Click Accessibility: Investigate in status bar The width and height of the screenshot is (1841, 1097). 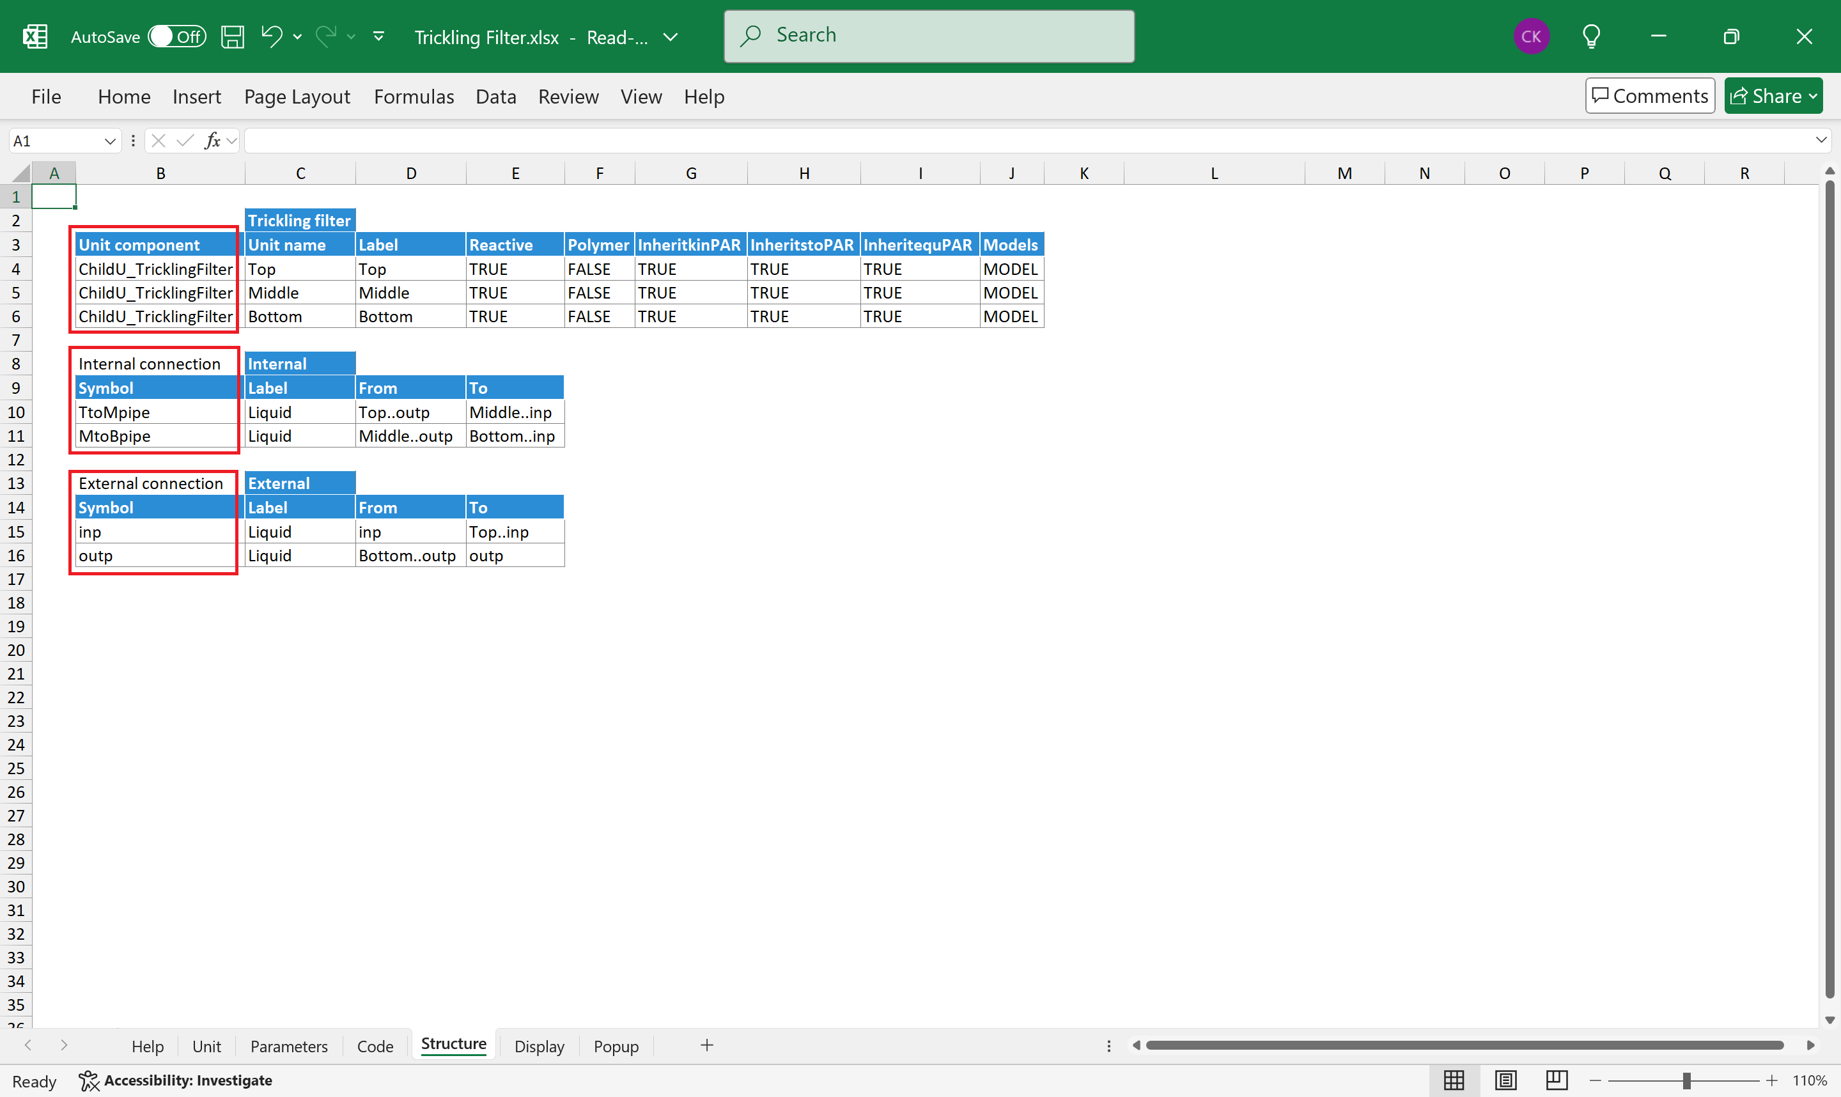176,1081
